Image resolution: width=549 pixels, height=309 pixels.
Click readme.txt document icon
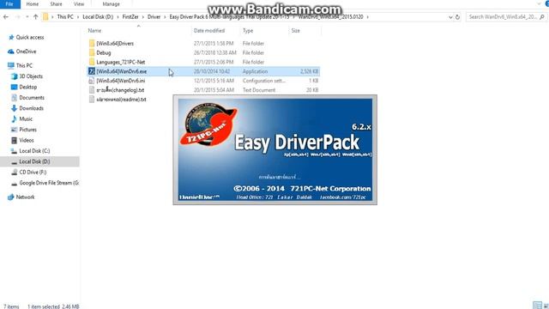(92, 100)
